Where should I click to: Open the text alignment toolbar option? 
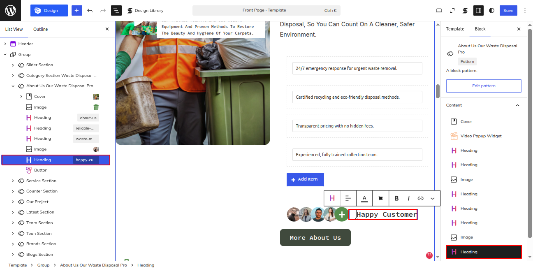coord(348,198)
